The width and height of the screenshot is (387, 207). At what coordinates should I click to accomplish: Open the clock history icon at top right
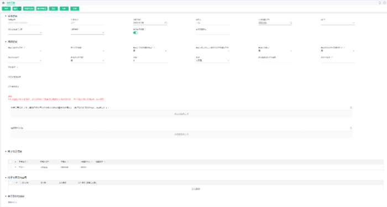point(385,3)
